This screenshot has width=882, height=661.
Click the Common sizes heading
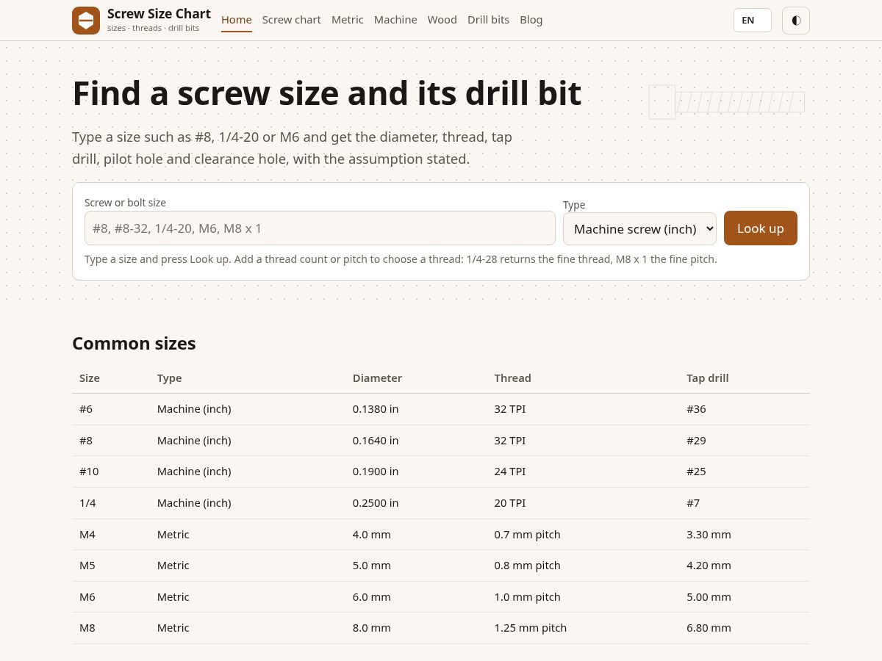134,344
